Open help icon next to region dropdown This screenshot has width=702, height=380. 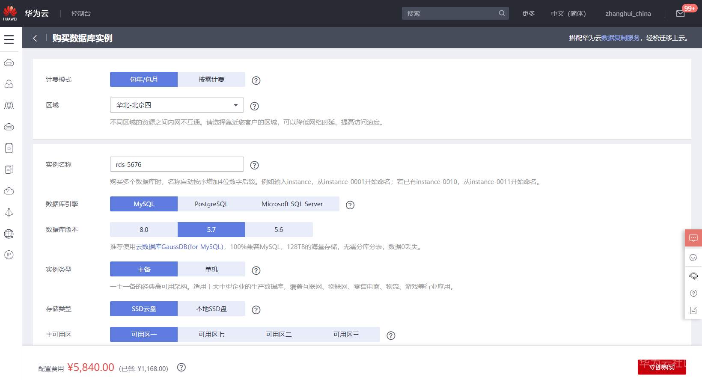tap(254, 106)
